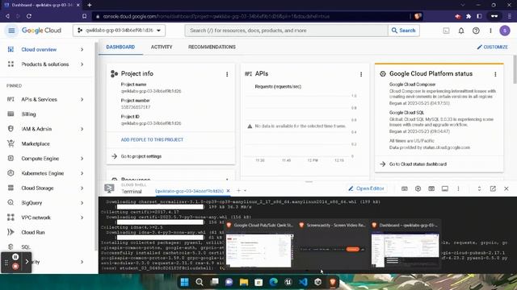Open APIs card three-dot menu
517x290 pixels.
pos(361,74)
